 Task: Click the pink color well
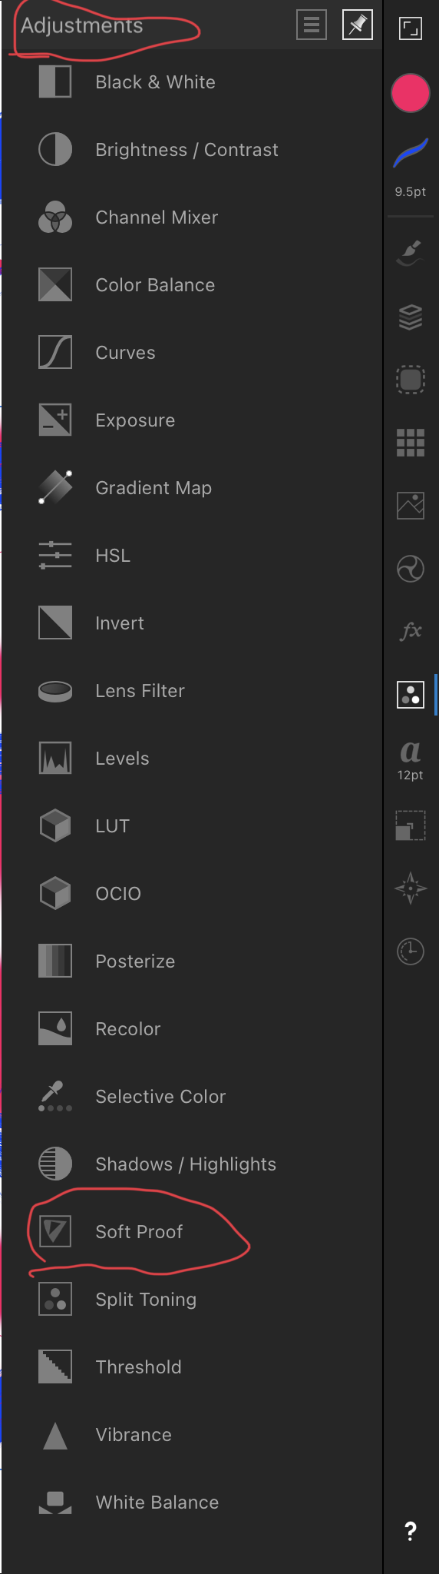pyautogui.click(x=411, y=94)
